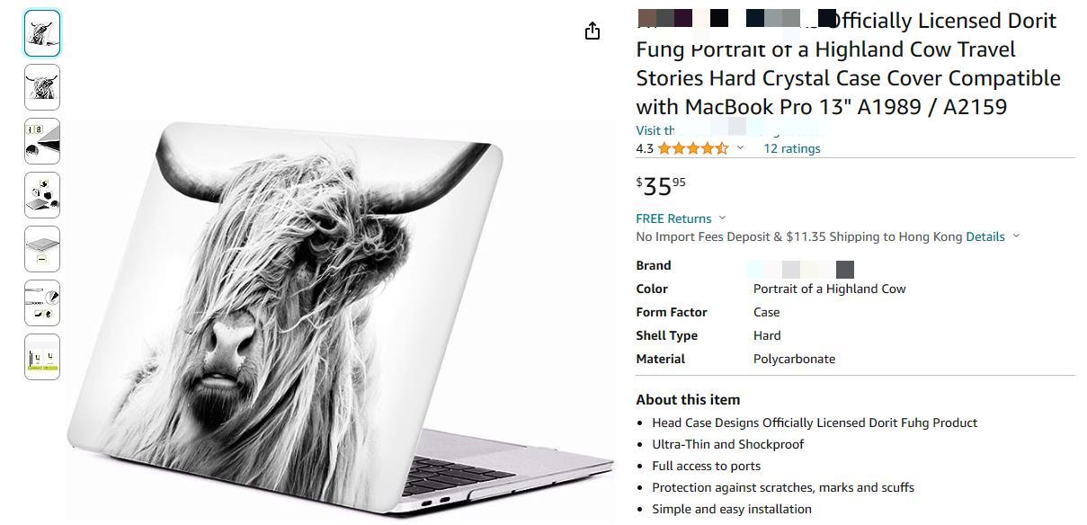Click the orange star rating icons
This screenshot has height=525, width=1087.
coord(692,148)
